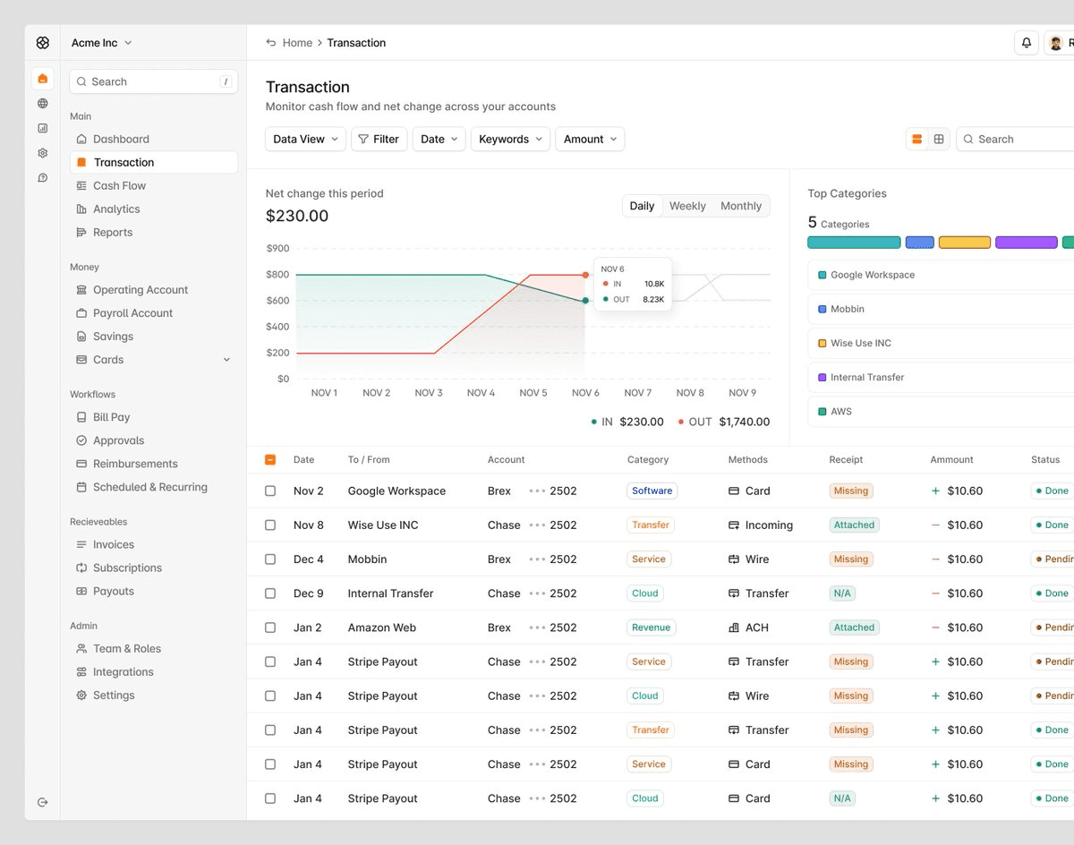Click the sidebar Search field
This screenshot has height=845, width=1074.
154,81
